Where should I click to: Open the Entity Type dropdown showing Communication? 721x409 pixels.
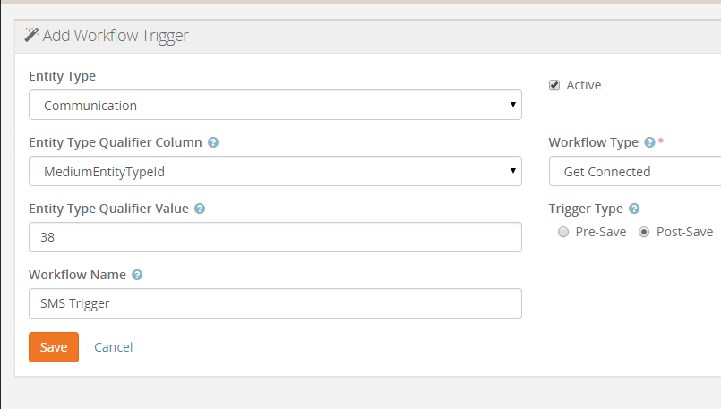(275, 105)
